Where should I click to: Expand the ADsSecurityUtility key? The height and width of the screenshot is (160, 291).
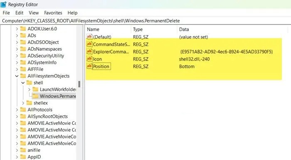click(x=17, y=56)
